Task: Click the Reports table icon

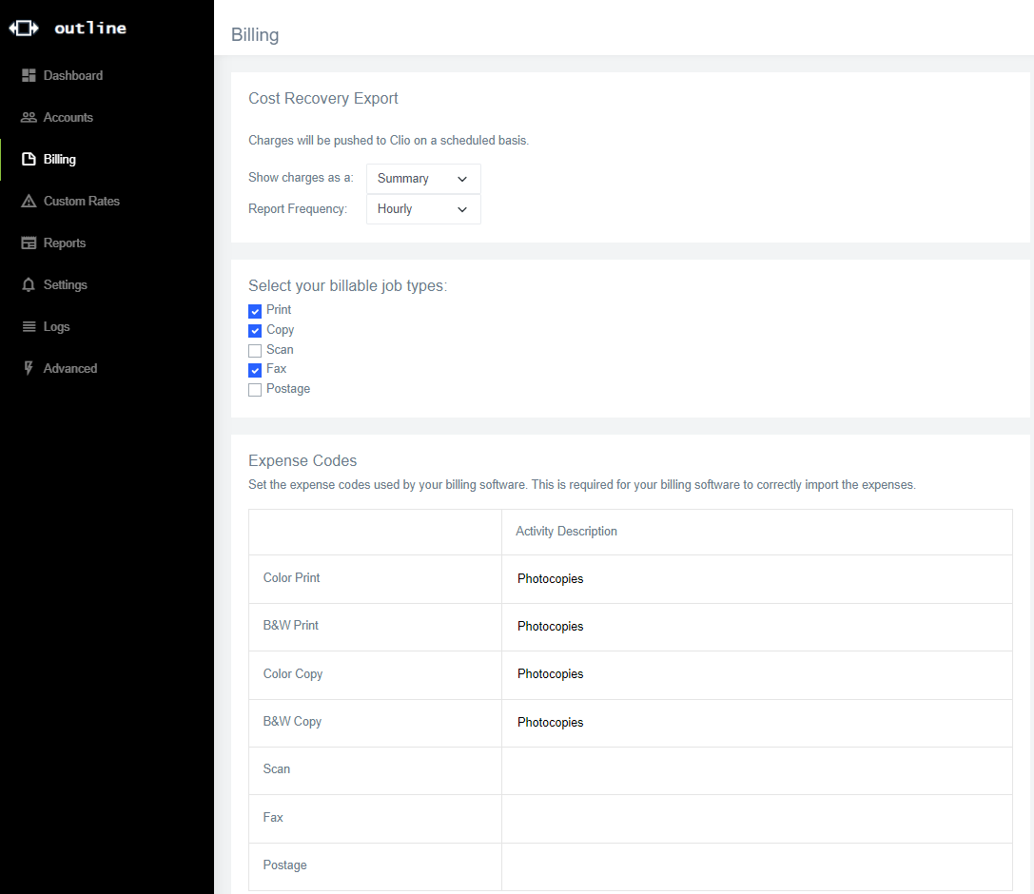Action: tap(29, 243)
